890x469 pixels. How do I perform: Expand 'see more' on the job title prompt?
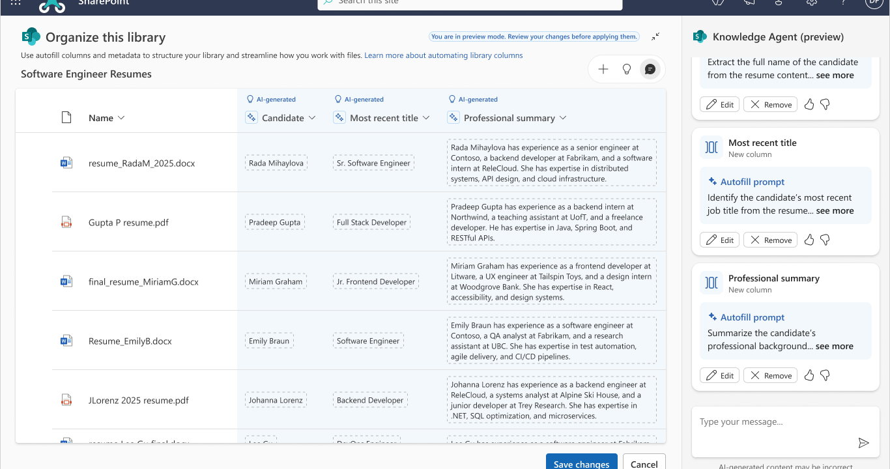tap(835, 210)
